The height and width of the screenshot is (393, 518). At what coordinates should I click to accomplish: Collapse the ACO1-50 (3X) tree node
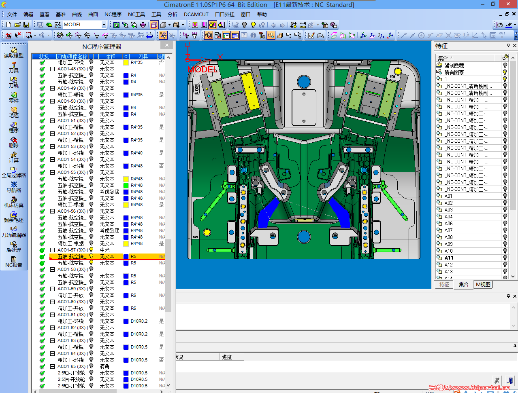[x=52, y=101]
